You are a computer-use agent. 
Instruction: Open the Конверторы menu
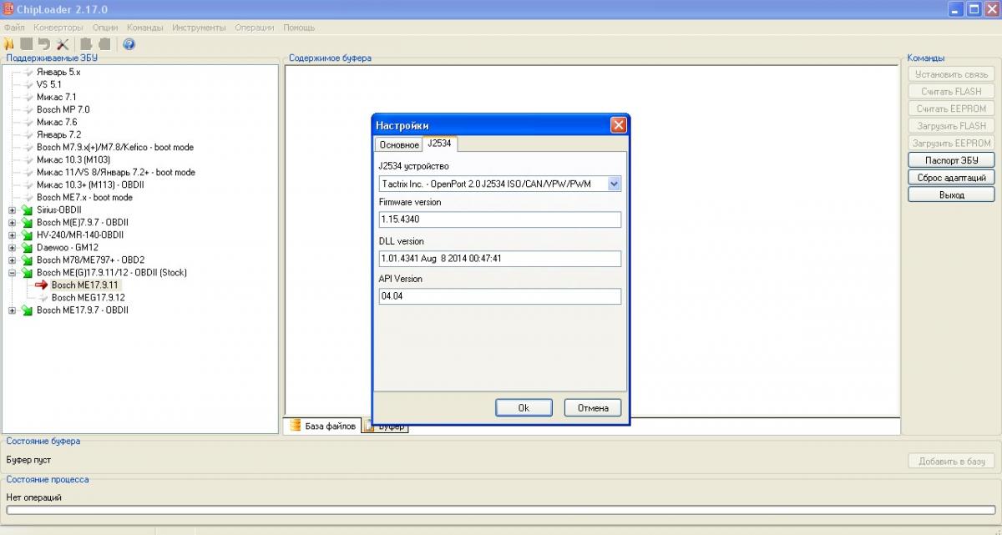coord(58,28)
